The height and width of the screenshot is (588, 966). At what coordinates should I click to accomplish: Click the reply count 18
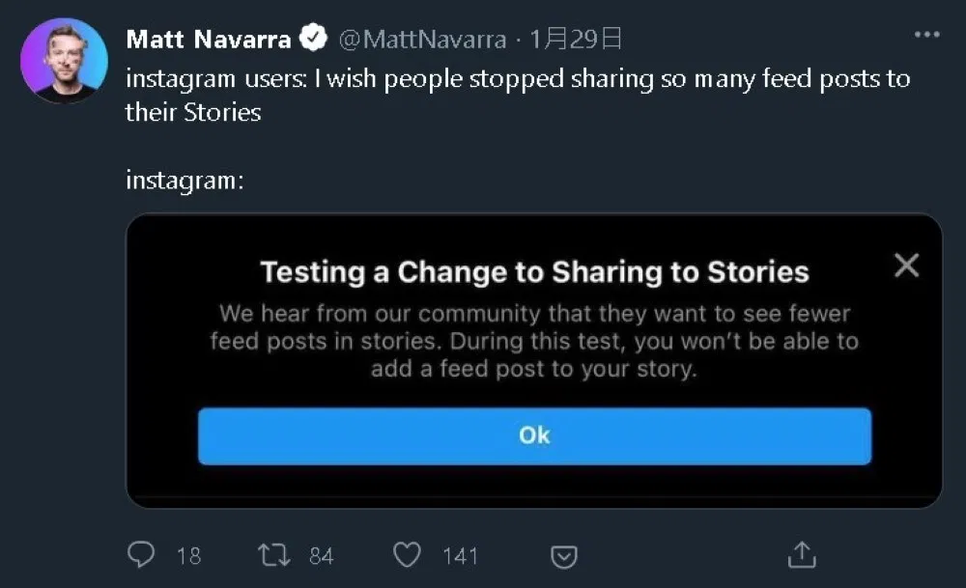click(189, 555)
